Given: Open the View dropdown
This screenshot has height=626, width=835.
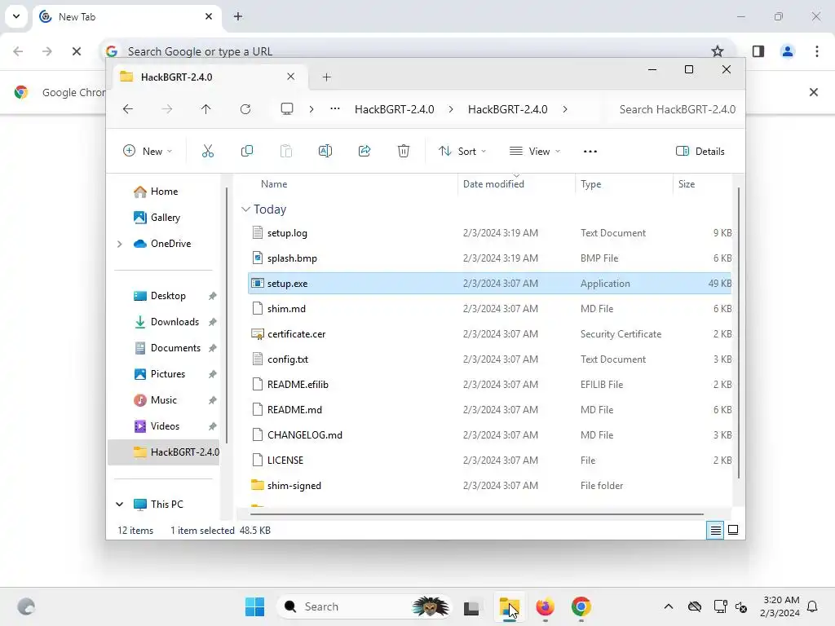Looking at the screenshot, I should click(535, 151).
